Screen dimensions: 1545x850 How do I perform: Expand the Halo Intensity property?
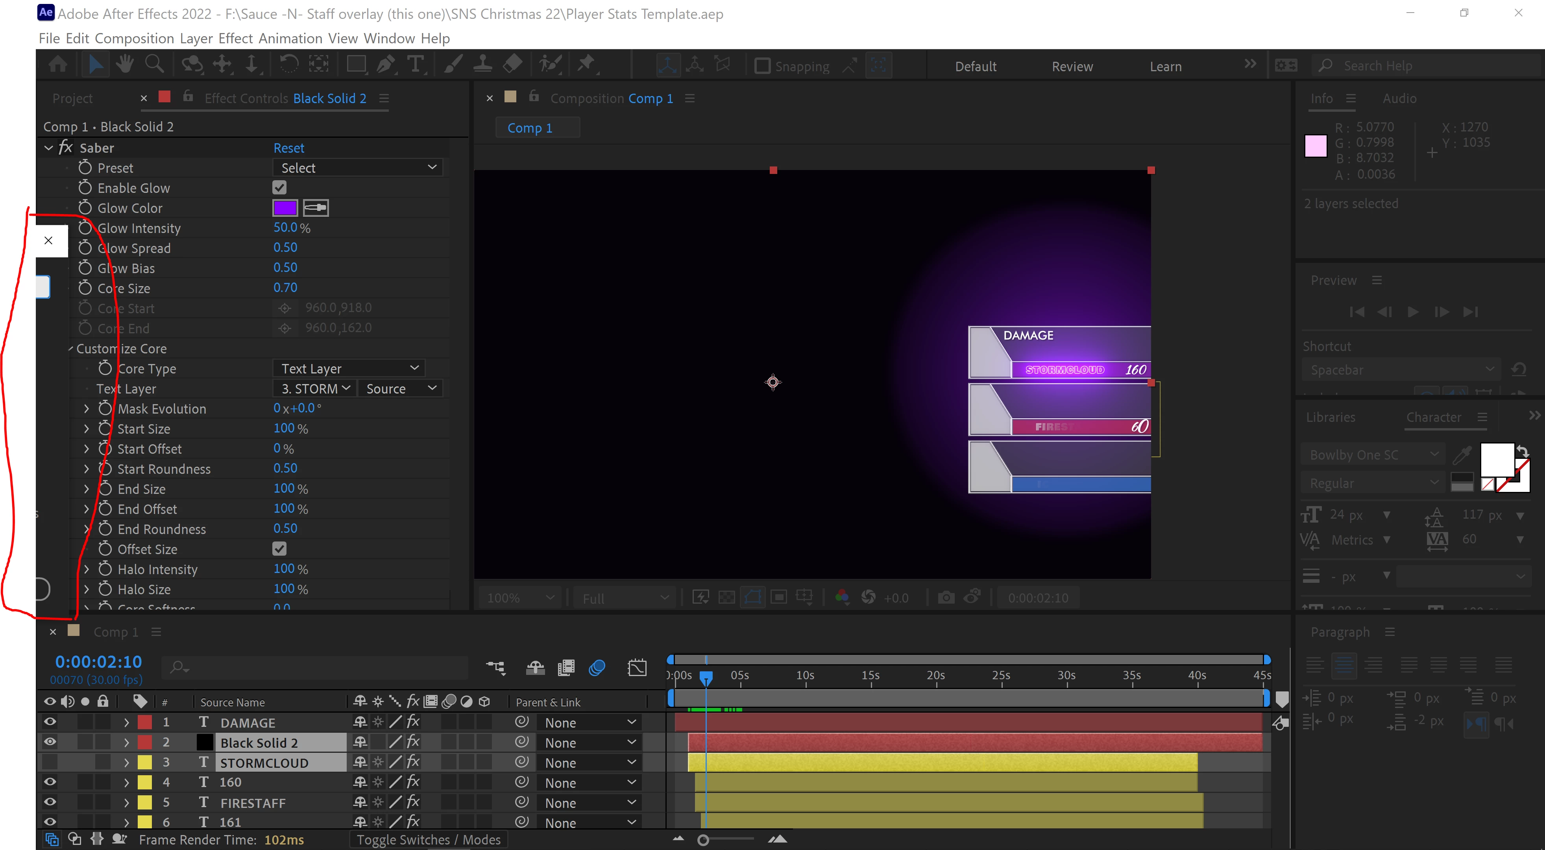[x=87, y=569]
